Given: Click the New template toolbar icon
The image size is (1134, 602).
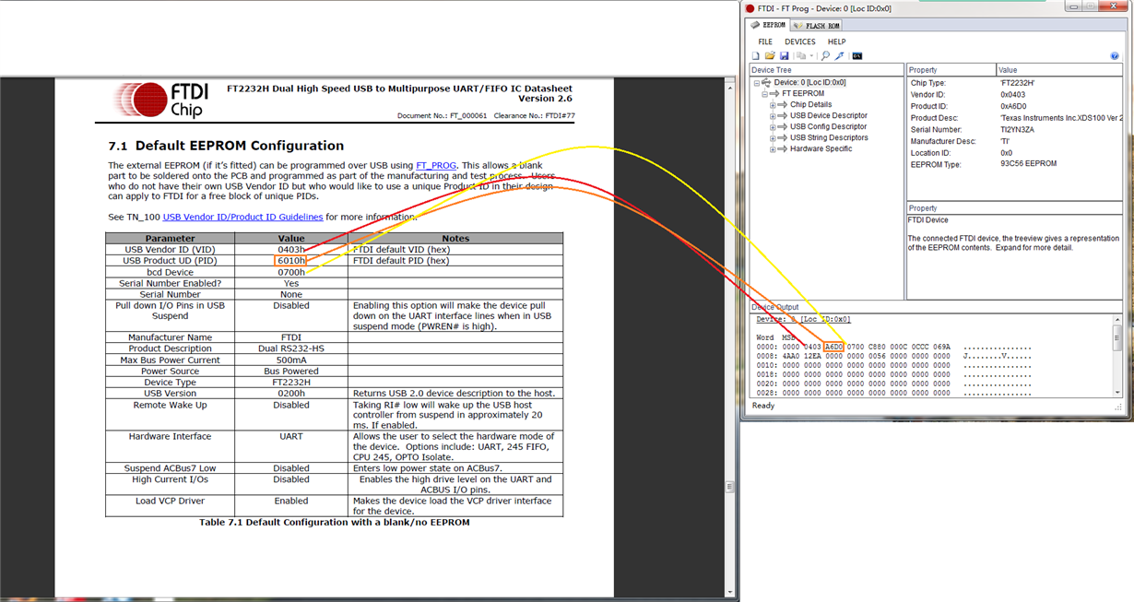Looking at the screenshot, I should pyautogui.click(x=755, y=56).
